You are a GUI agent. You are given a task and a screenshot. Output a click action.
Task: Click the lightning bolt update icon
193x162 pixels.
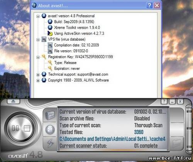[x=50, y=143]
